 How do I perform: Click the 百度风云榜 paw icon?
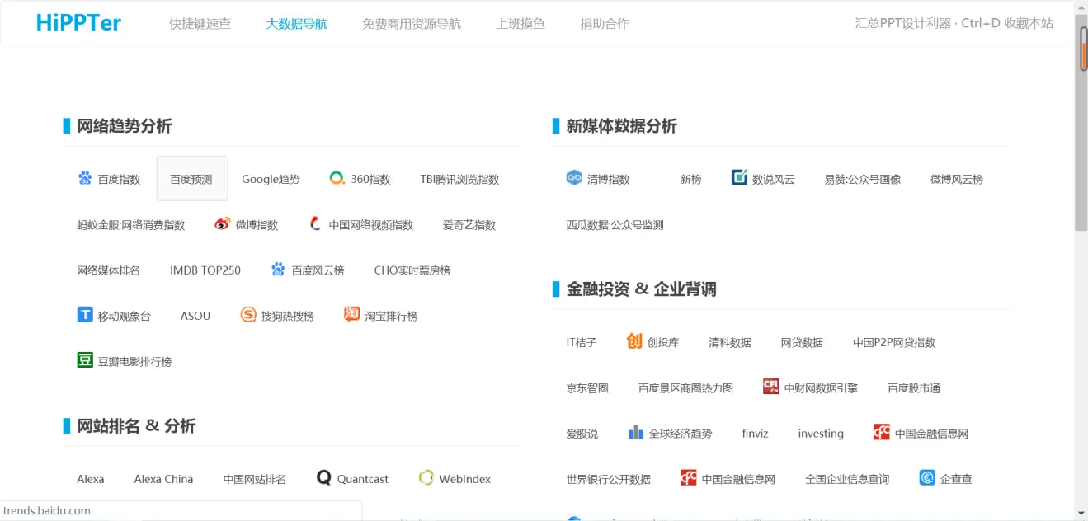(x=278, y=269)
